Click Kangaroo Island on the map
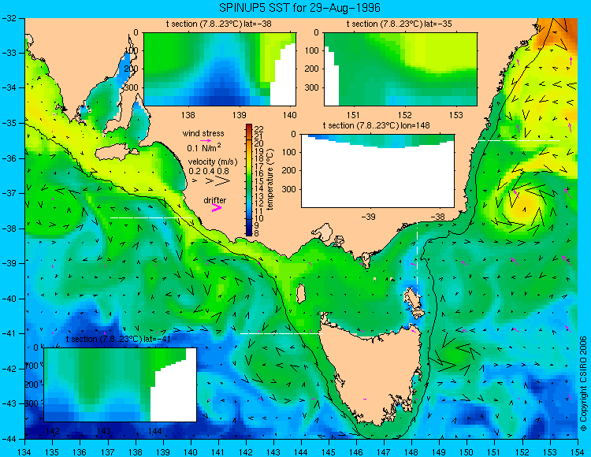Screen dimensions: 591x457 coord(116,154)
